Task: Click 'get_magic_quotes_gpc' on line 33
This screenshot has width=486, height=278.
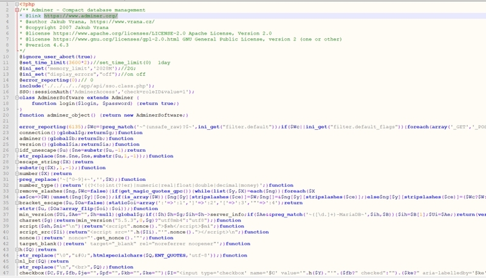Action: click(x=151, y=191)
